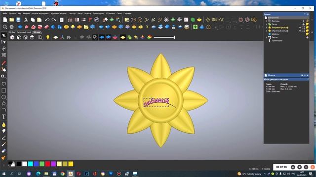Screen dimensions: 316x177
Task: Open the Траектории menu
Action: [98, 13]
